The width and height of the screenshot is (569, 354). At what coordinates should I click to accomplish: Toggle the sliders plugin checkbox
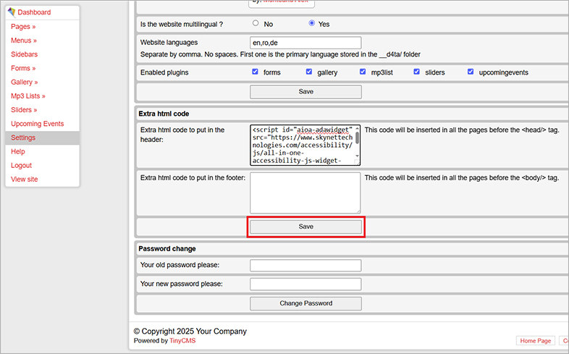coord(416,72)
